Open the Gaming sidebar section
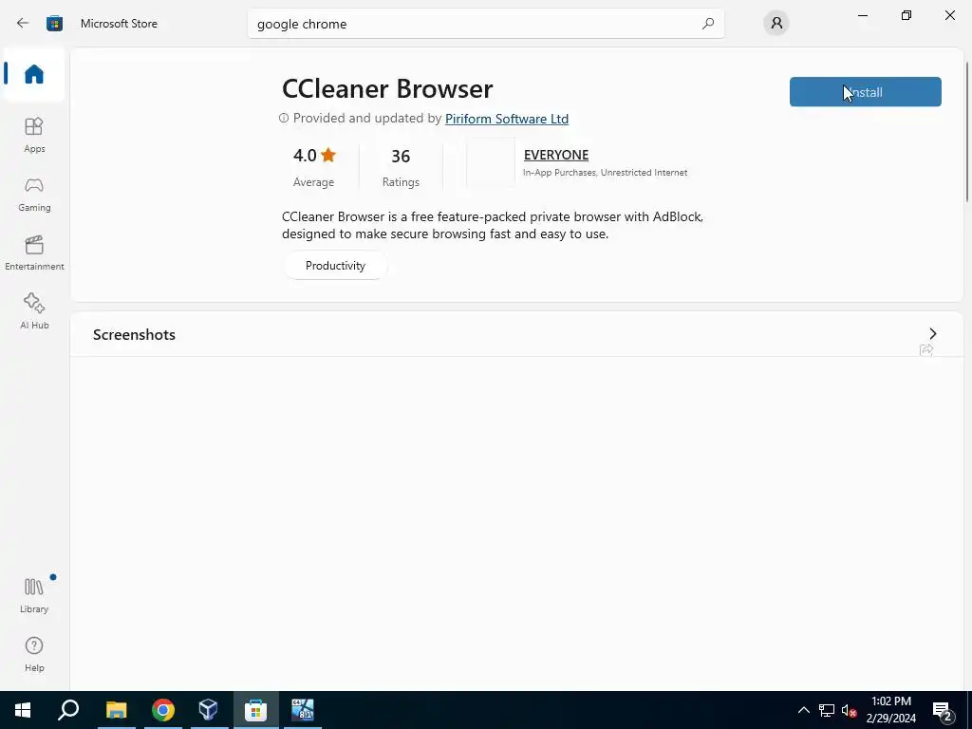 34,194
